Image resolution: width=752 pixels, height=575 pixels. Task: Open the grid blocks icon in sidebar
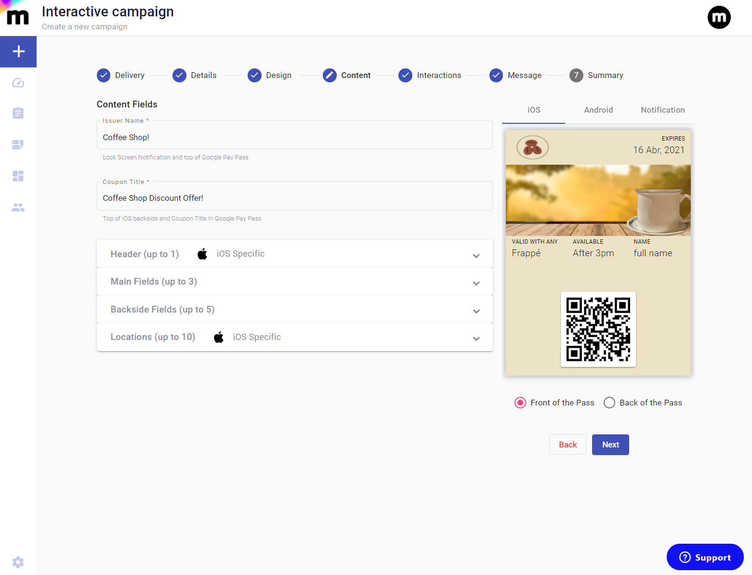pyautogui.click(x=18, y=176)
